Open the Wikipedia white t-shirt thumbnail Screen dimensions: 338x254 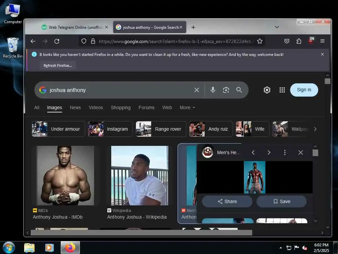(140, 176)
